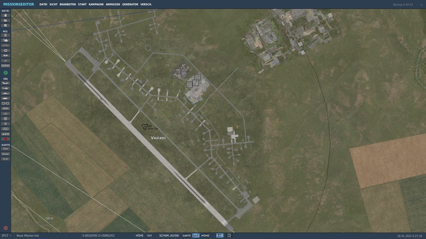The width and height of the screenshot is (426, 239).
Task: Switch map view to SAT mode
Action: pos(196,236)
